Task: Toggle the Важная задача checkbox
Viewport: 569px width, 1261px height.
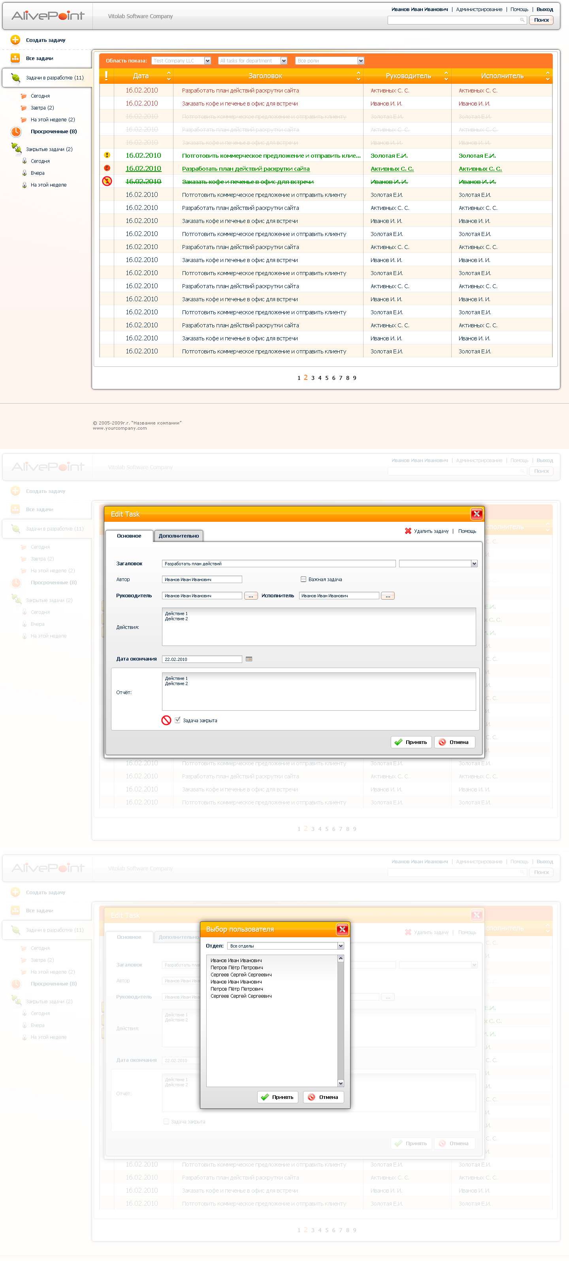Action: (x=303, y=579)
